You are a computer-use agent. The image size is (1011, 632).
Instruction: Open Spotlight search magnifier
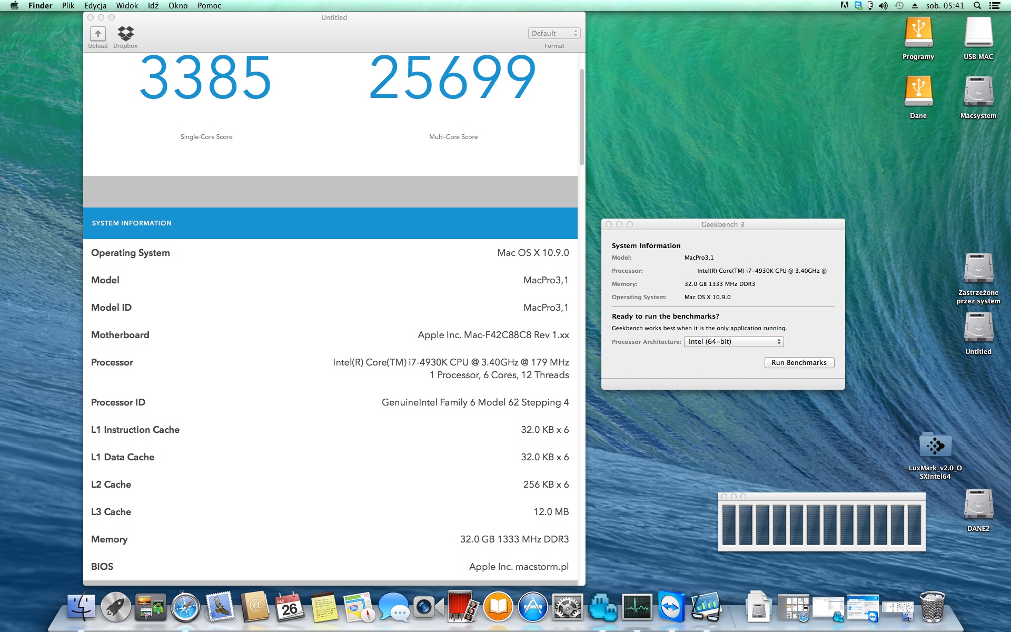(x=977, y=6)
